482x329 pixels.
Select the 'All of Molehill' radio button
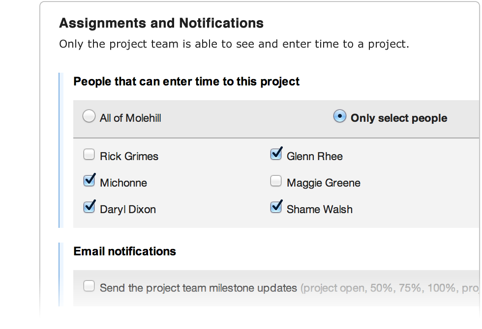pos(89,116)
